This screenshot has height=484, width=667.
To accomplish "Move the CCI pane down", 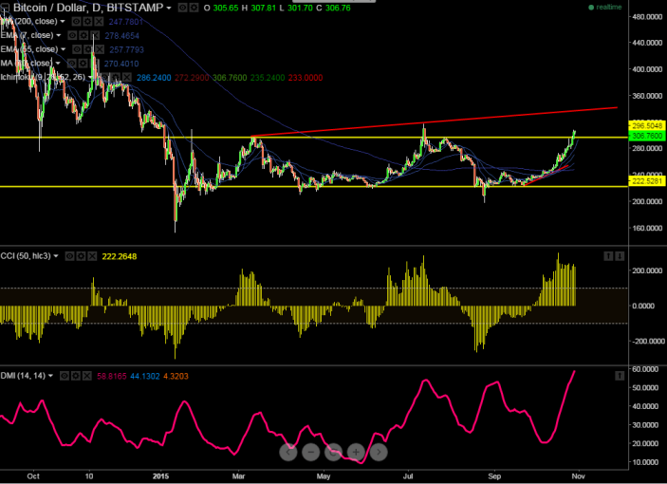I will click(620, 255).
